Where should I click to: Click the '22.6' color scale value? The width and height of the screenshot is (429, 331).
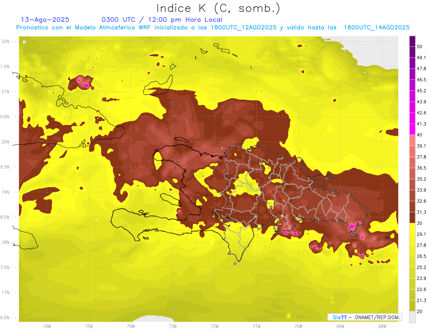[421, 290]
